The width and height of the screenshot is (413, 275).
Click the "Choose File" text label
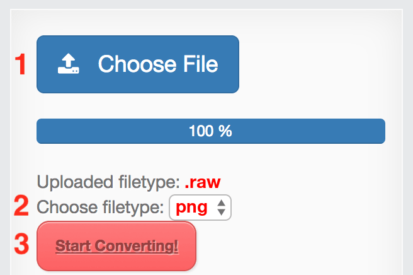(158, 64)
